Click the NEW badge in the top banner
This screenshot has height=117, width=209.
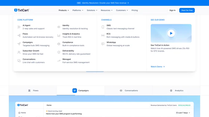(x=79, y=3)
